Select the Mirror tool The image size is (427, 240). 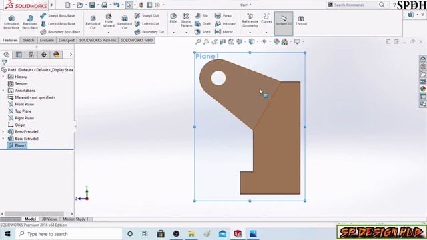(224, 32)
